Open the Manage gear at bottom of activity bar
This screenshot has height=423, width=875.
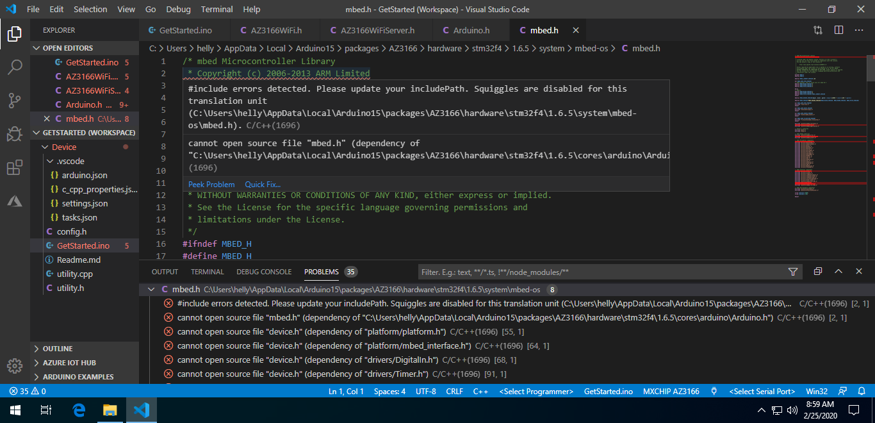[x=14, y=366]
